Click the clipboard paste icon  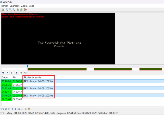(29, 109)
